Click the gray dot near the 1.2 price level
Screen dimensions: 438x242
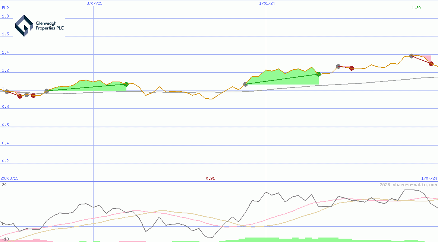tap(338, 66)
